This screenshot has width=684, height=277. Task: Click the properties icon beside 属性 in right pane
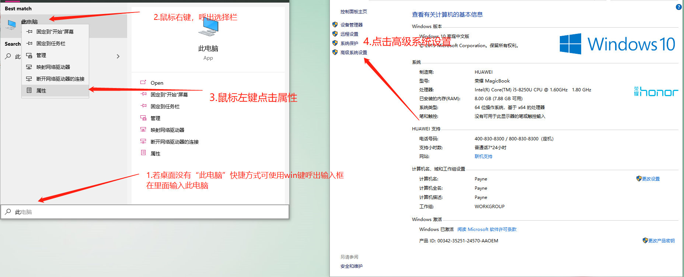[x=143, y=153]
